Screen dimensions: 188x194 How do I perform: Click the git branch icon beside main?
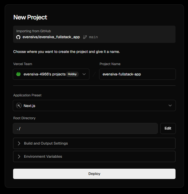85,37
